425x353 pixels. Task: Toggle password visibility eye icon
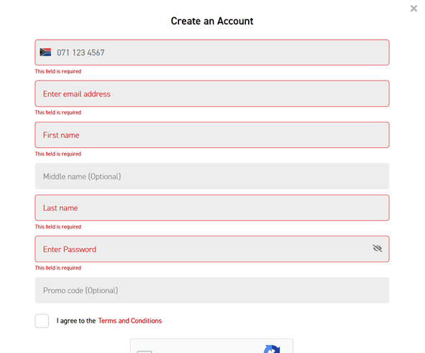pos(377,249)
